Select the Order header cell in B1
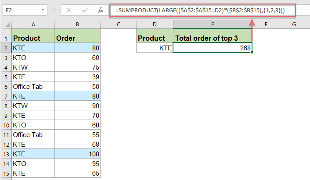Image resolution: width=310 pixels, height=180 pixels. pyautogui.click(x=77, y=38)
